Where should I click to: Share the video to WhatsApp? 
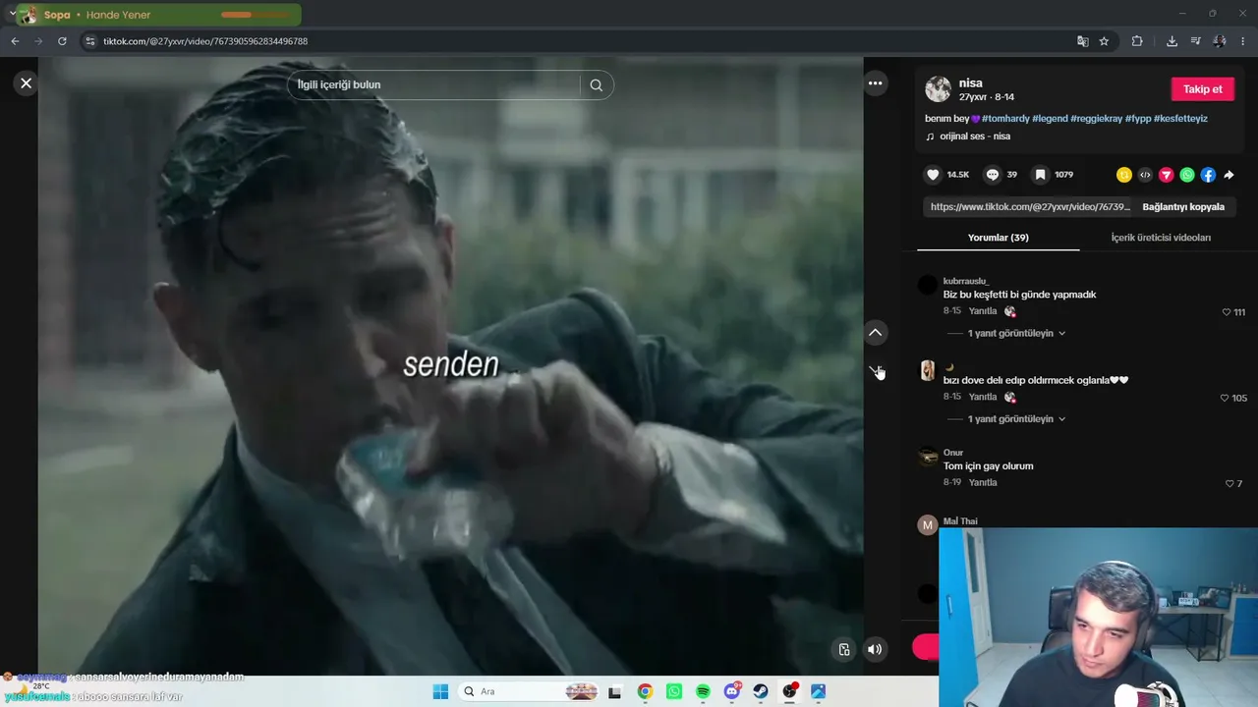point(1187,175)
